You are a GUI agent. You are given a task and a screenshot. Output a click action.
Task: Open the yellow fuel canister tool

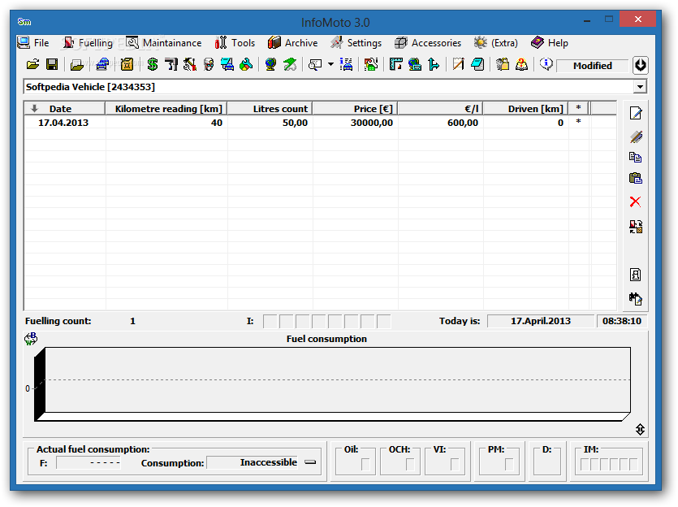click(127, 65)
